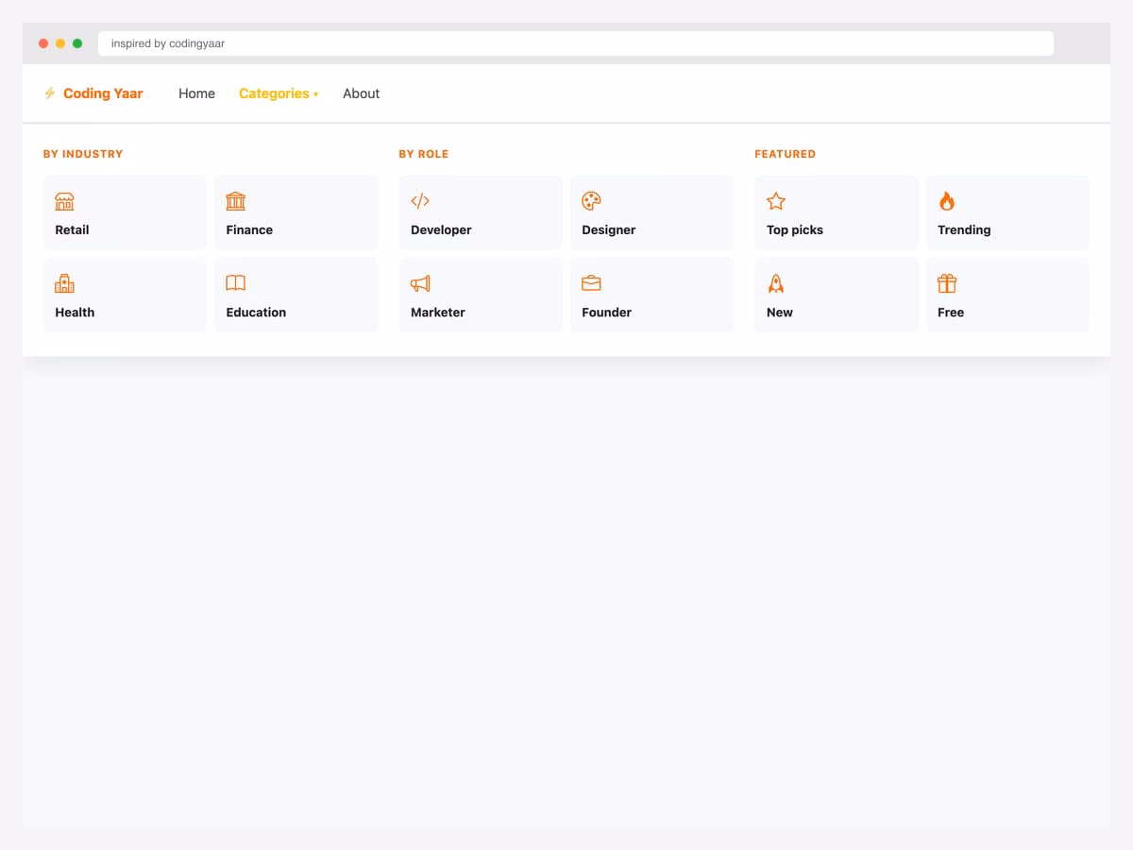This screenshot has width=1133, height=850.
Task: Click the Top picks star icon
Action: (776, 201)
